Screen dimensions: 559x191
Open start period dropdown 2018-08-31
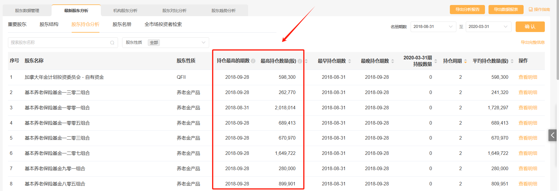(433, 26)
